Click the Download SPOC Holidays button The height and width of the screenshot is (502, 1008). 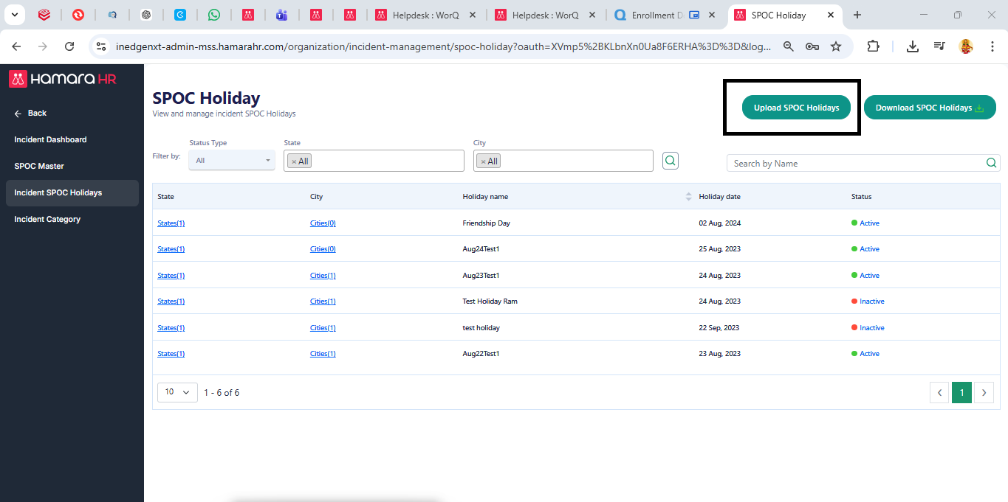pyautogui.click(x=930, y=108)
